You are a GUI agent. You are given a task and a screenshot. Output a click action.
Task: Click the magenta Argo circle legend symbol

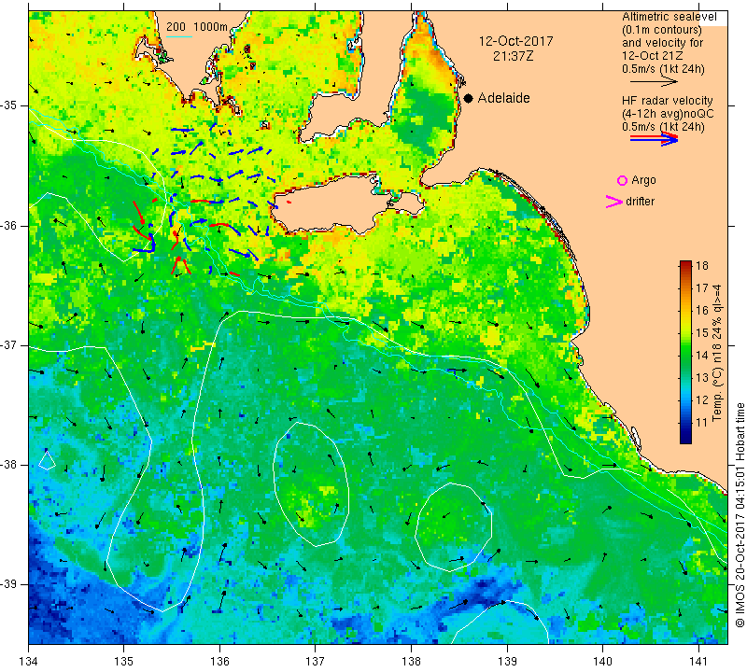coord(622,180)
